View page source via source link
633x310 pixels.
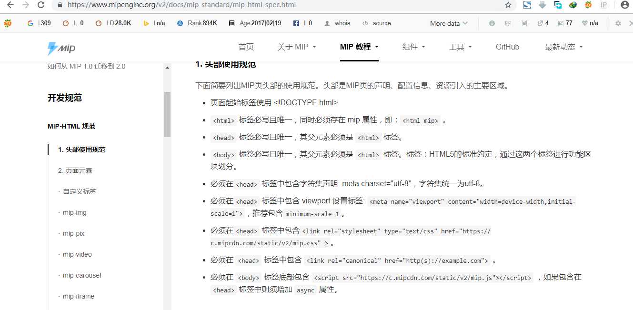click(x=376, y=23)
